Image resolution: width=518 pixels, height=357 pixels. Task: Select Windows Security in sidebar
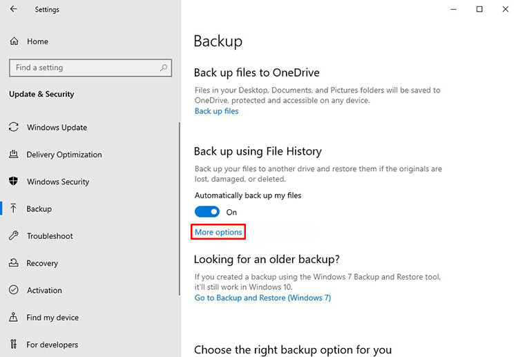point(58,182)
